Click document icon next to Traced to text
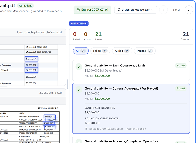This screenshot has width=196, height=143. 86,129
